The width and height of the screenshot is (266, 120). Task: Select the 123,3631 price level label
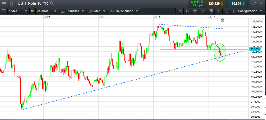pyautogui.click(x=255, y=49)
